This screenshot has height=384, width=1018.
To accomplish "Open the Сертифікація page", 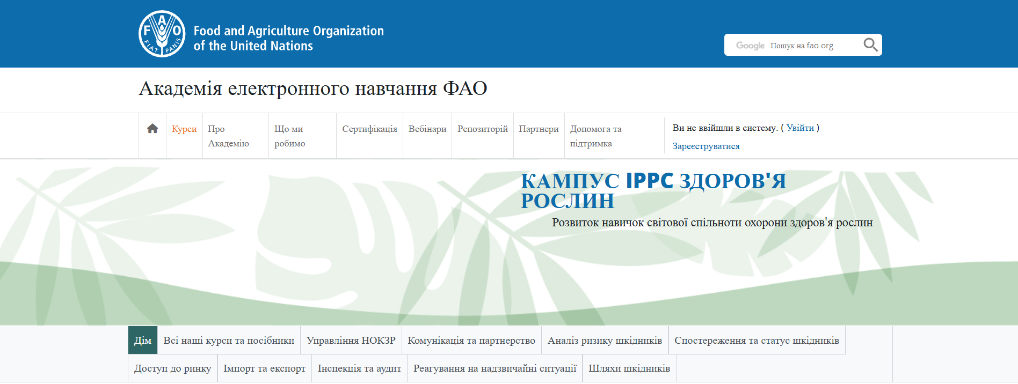I will pyautogui.click(x=369, y=129).
